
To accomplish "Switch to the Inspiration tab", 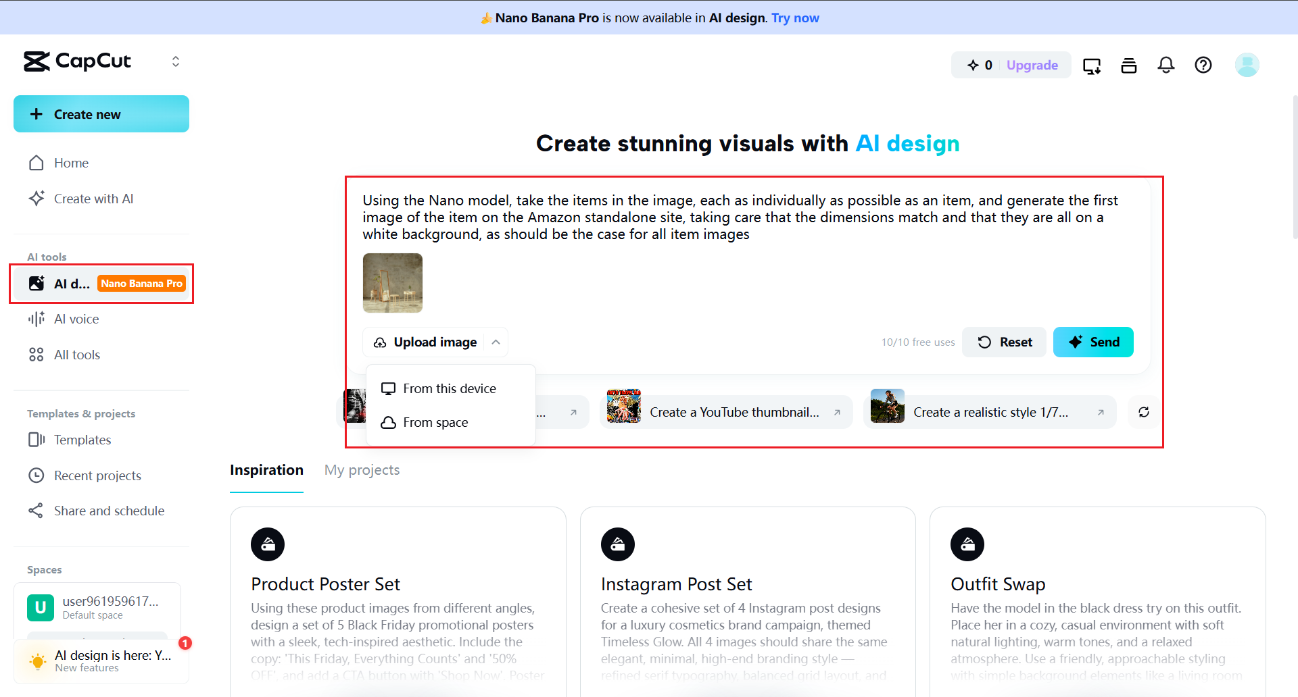I will pyautogui.click(x=266, y=470).
